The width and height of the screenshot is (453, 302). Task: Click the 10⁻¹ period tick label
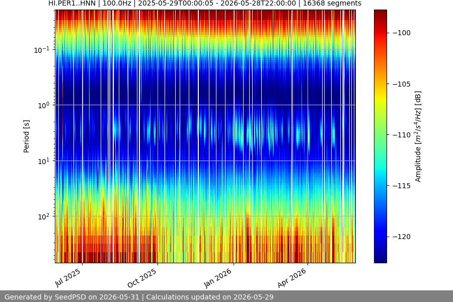click(42, 50)
